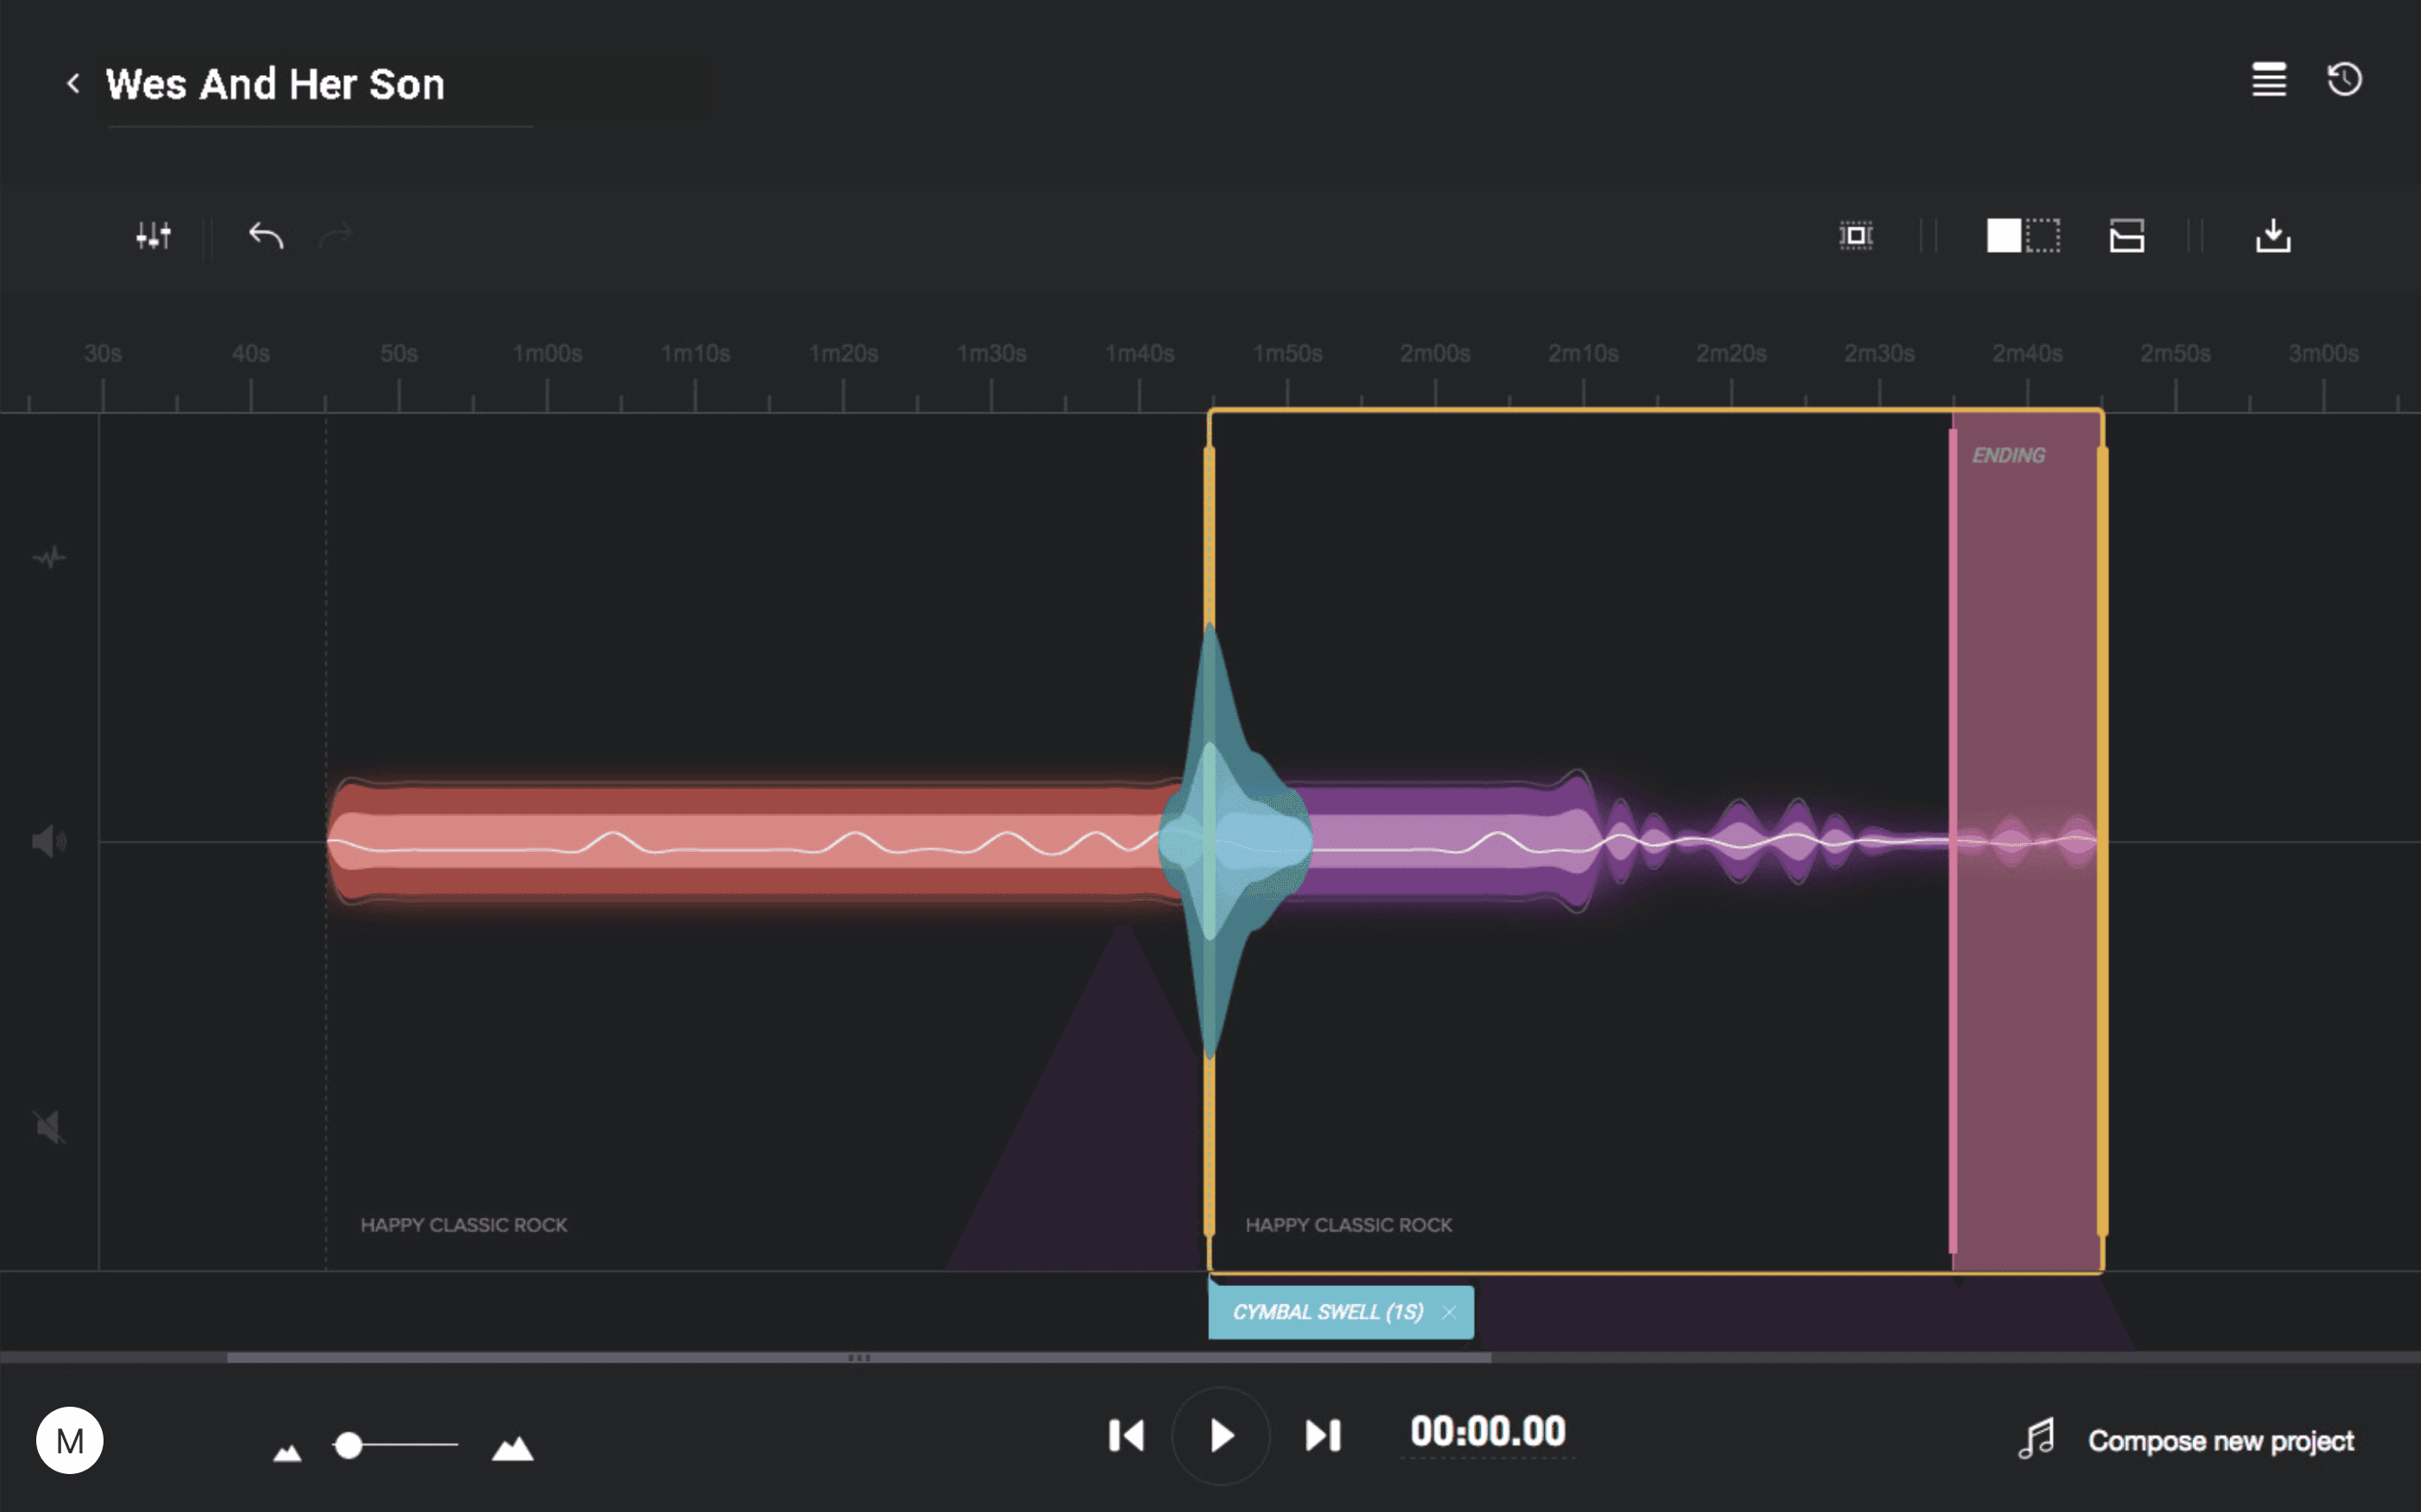Click the split section icon
2421x1512 pixels.
2126,236
